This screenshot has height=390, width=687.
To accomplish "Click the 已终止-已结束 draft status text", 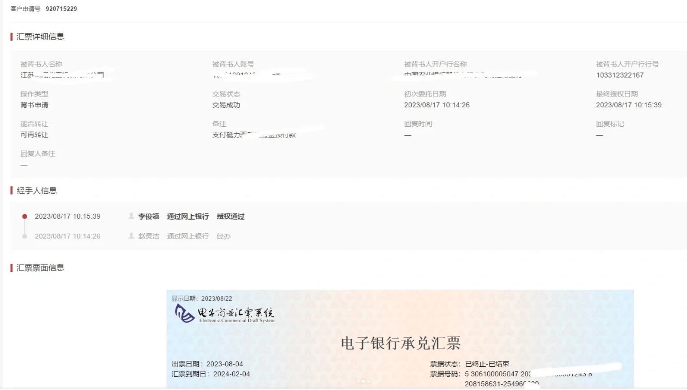I will pyautogui.click(x=487, y=364).
